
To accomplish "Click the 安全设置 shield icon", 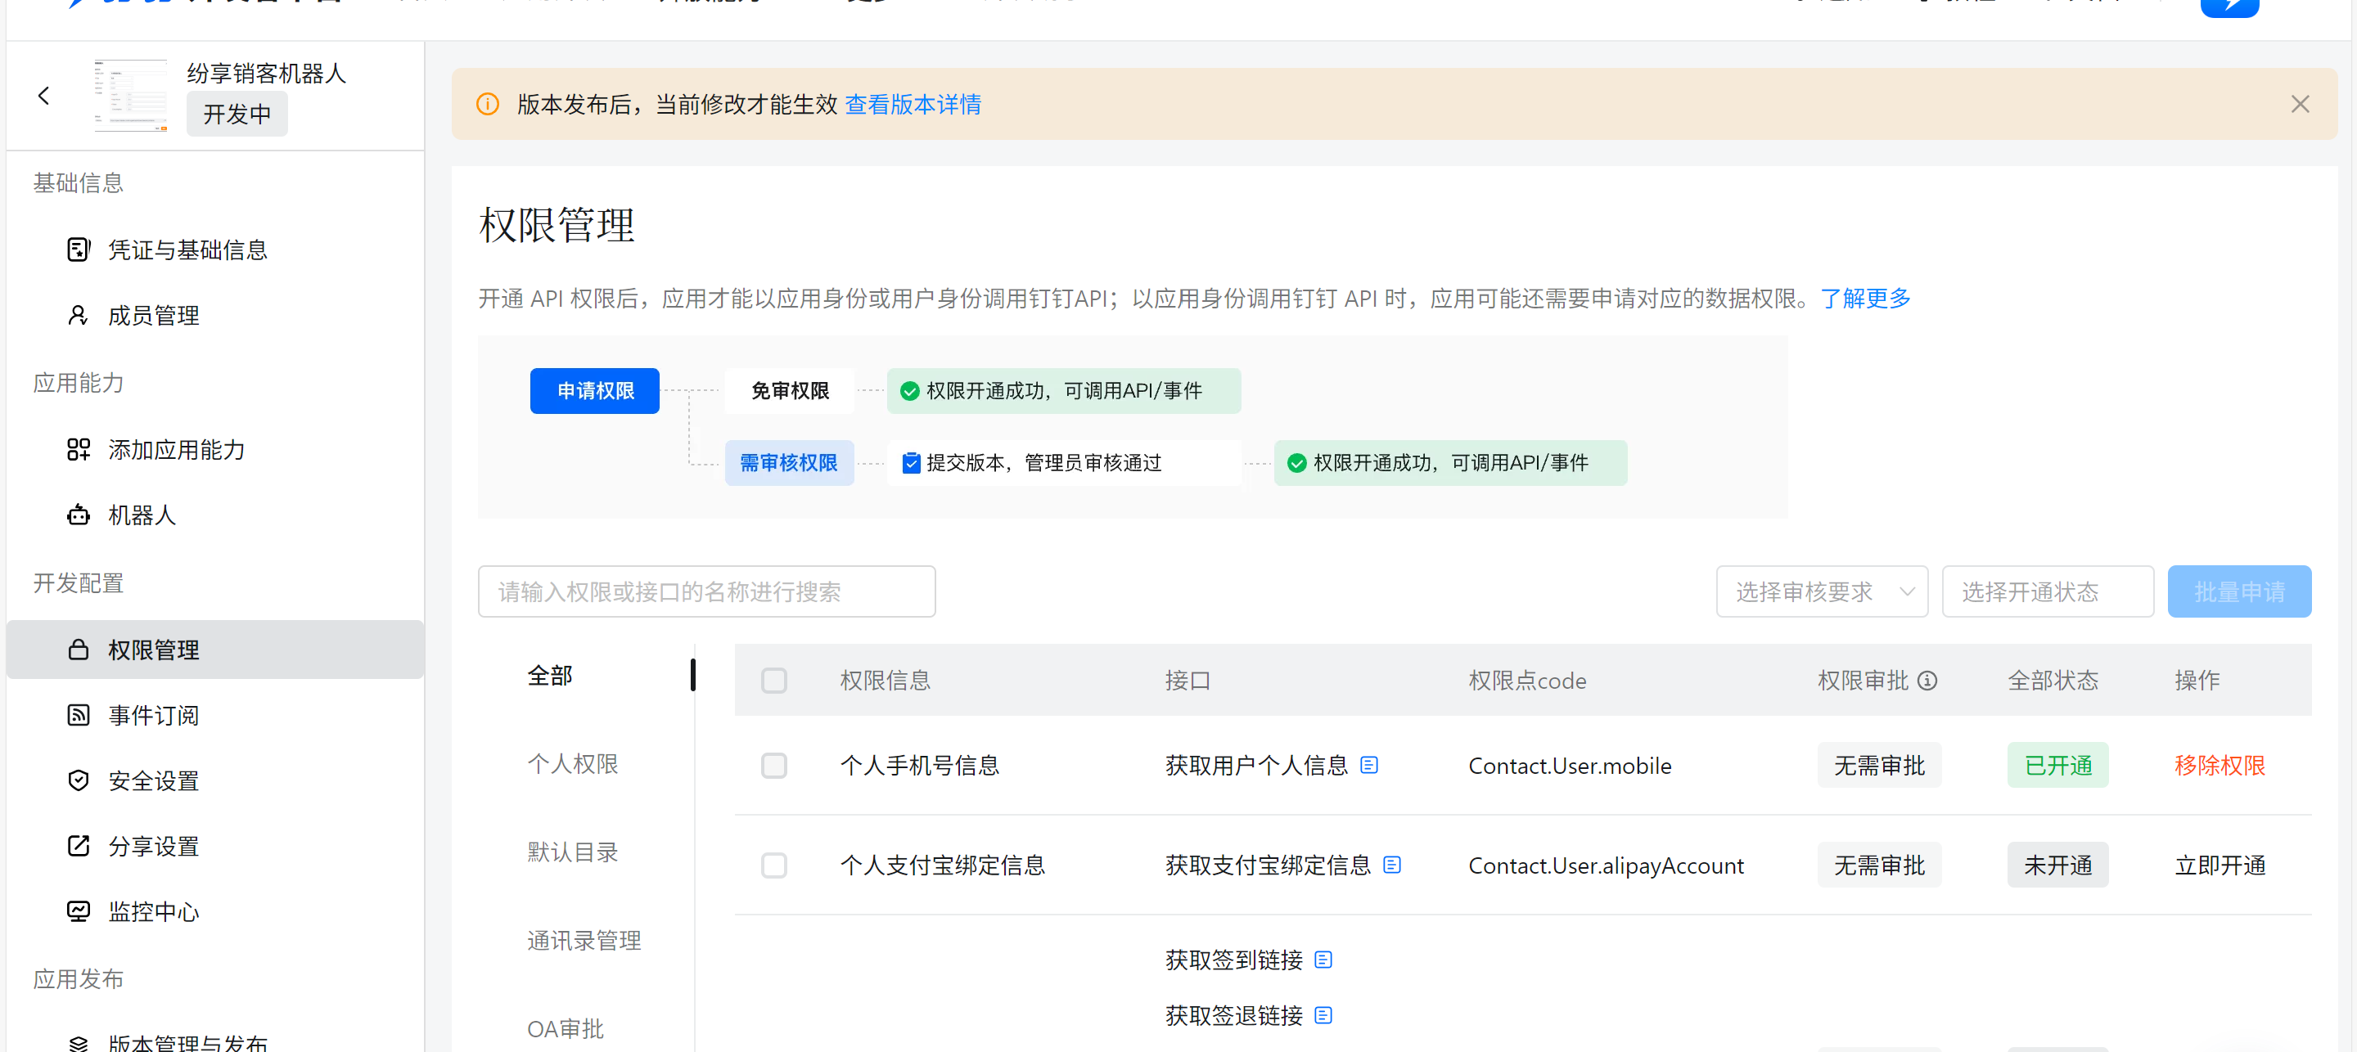I will tap(79, 780).
